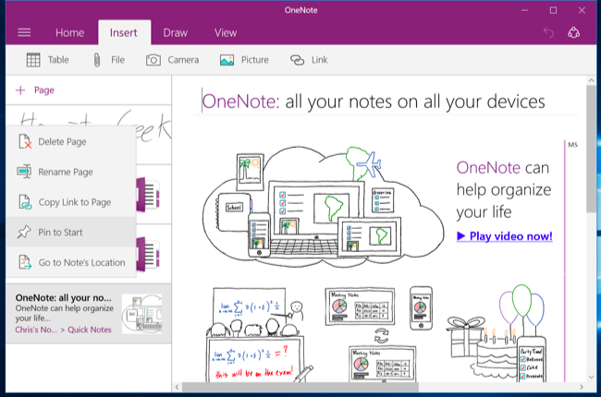
Task: Add a new Page via its label
Action: click(x=44, y=90)
